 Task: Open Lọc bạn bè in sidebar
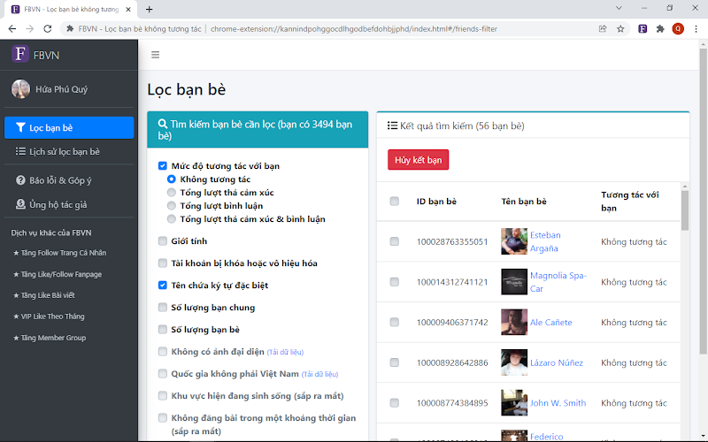click(69, 127)
